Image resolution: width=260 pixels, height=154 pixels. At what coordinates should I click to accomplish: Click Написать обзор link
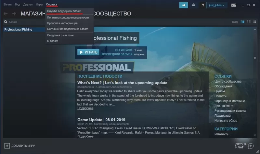226,121
